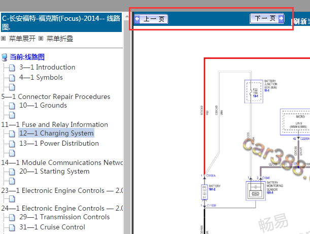Click page icon beside 13—1 Power Distribution
The image size is (310, 234).
coord(12,144)
